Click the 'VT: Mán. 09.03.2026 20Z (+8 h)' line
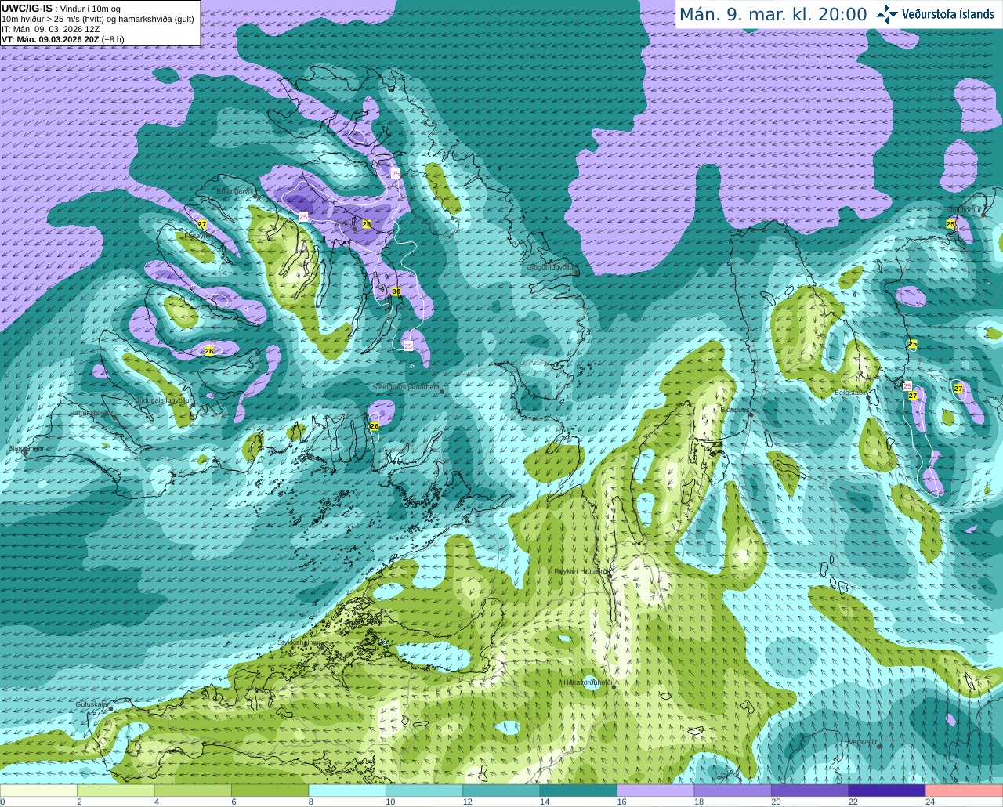This screenshot has width=1003, height=807. [x=63, y=39]
